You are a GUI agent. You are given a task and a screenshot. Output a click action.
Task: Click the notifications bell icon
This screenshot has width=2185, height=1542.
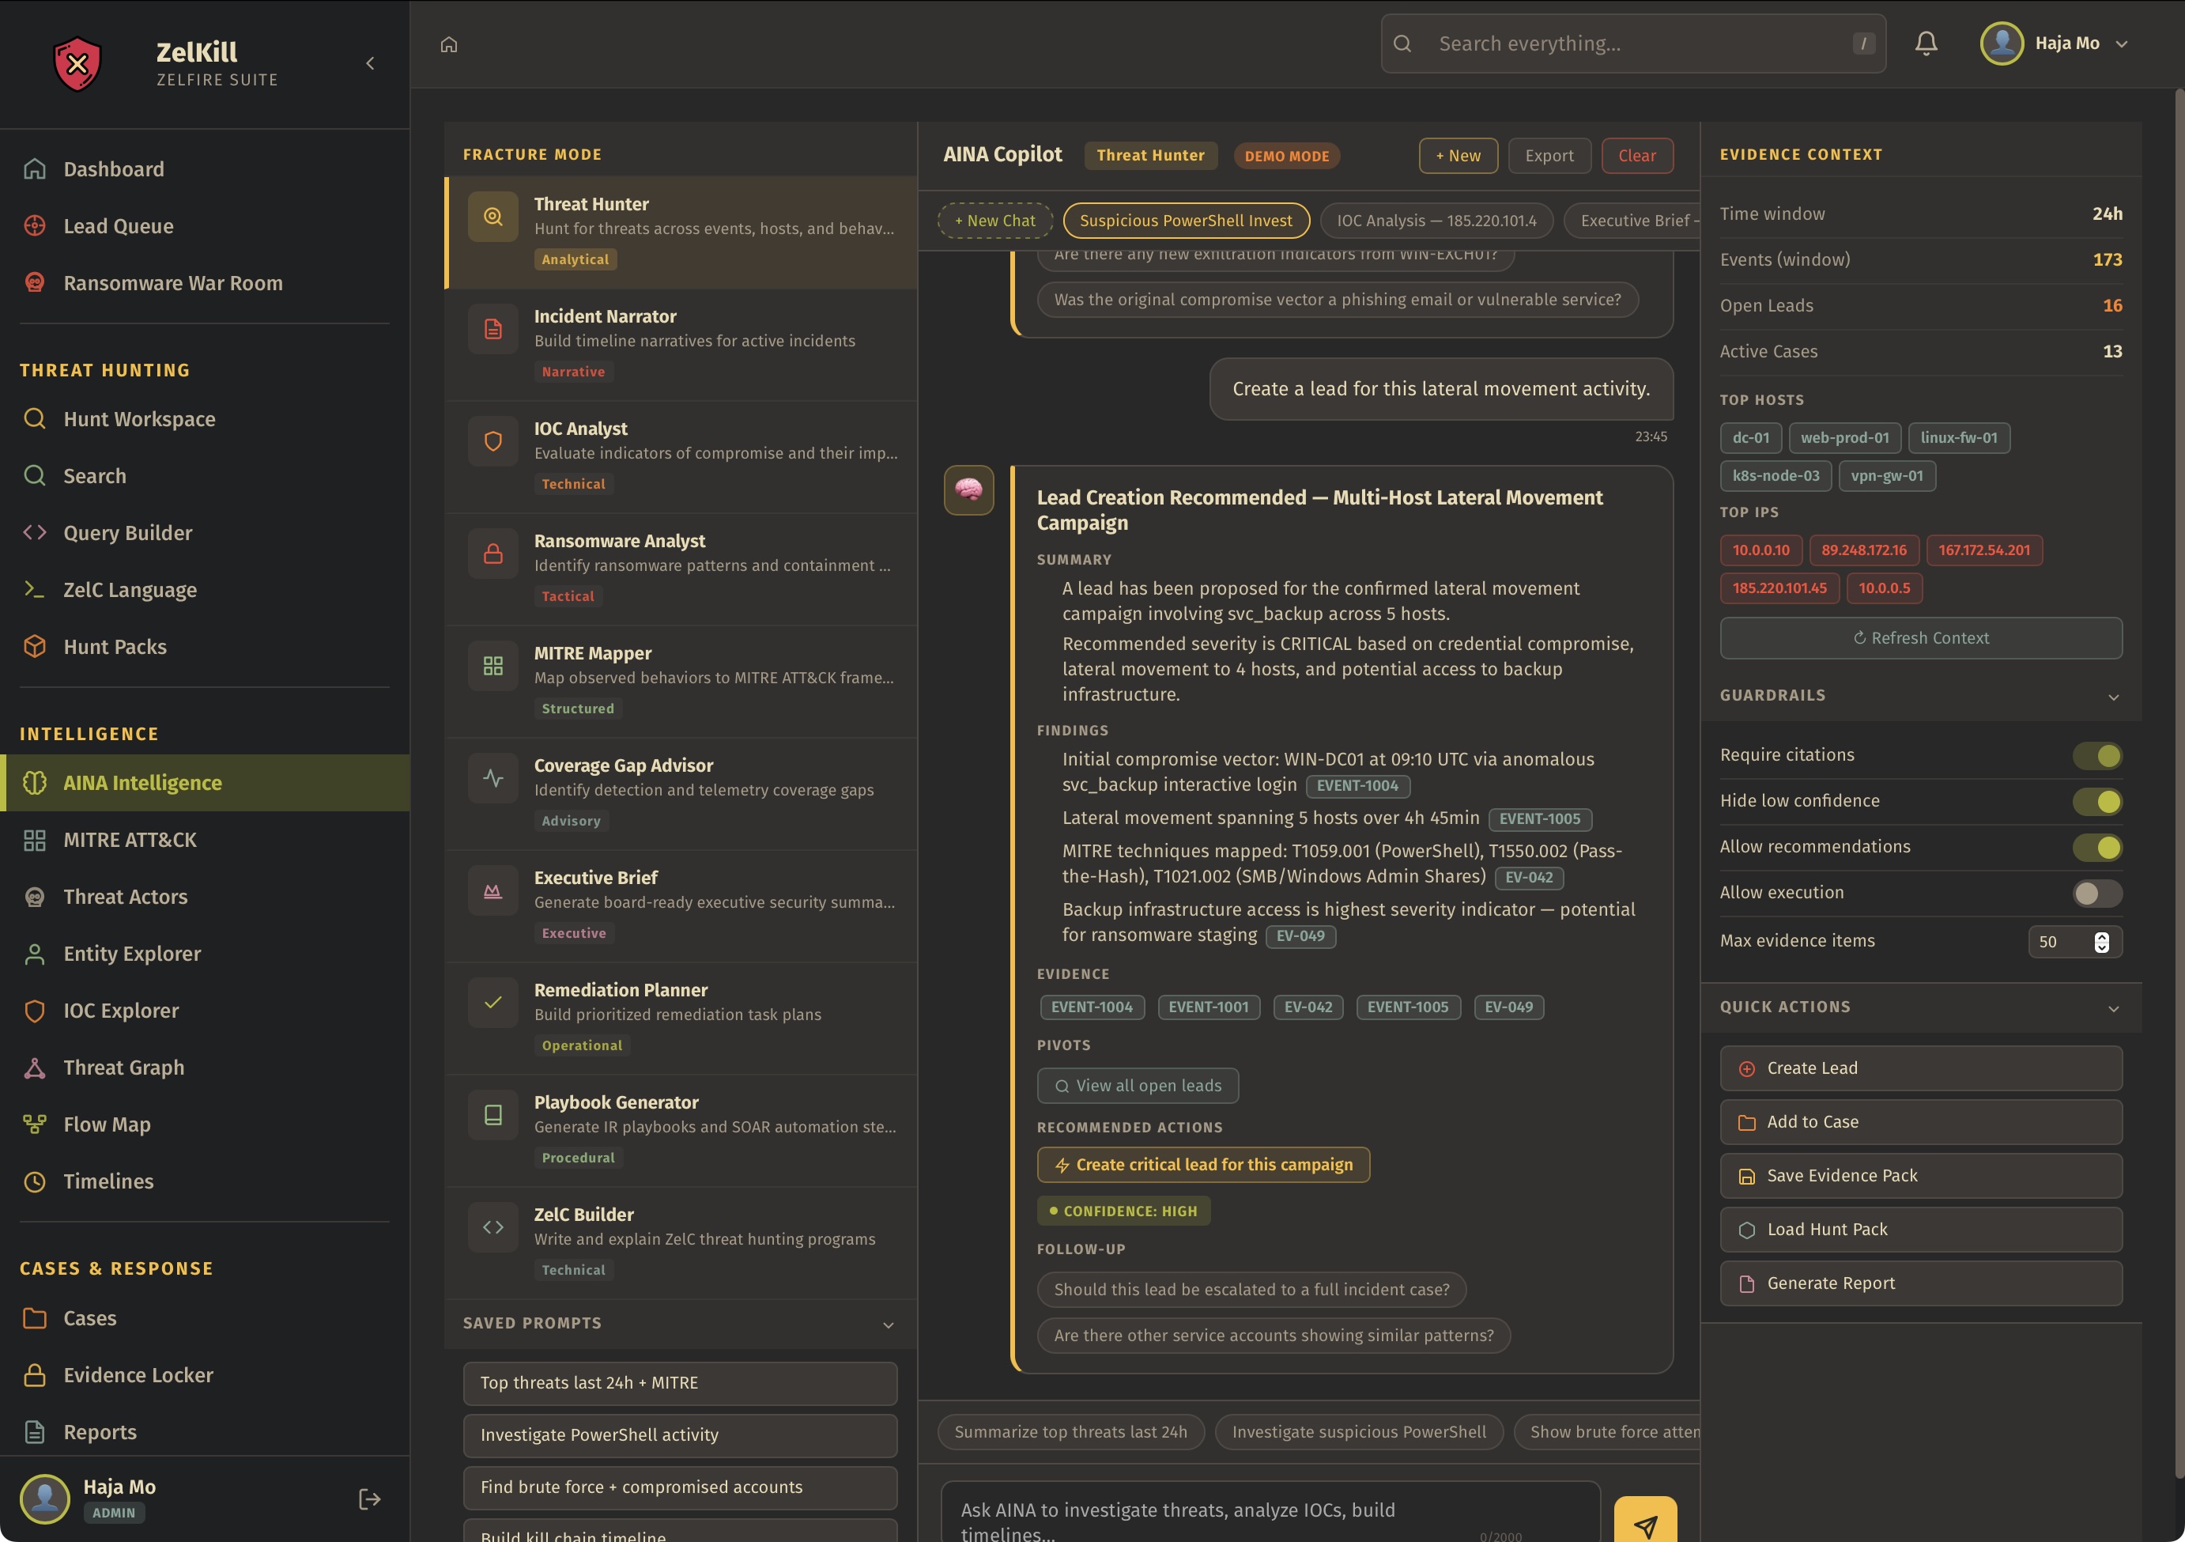1925,43
